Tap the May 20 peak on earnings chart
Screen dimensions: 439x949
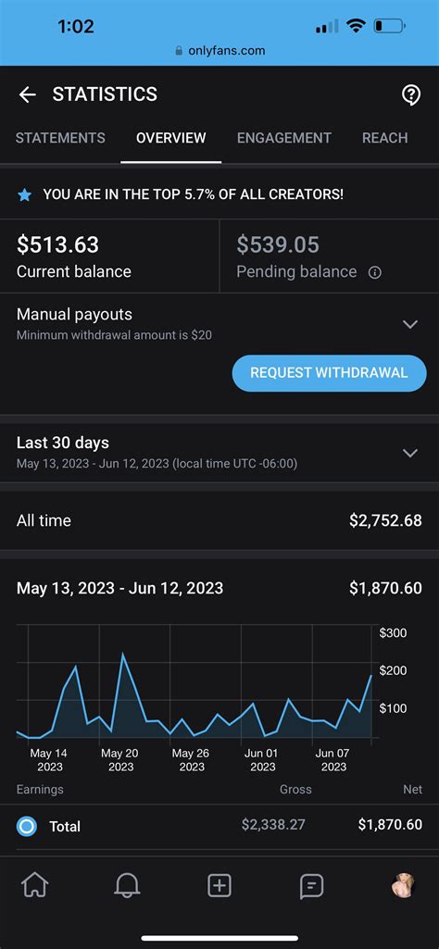coord(123,655)
